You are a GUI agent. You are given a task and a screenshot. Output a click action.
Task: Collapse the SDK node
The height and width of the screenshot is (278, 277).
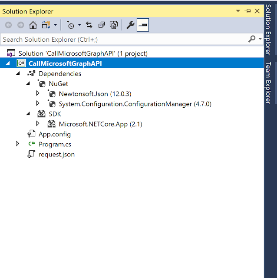point(28,113)
